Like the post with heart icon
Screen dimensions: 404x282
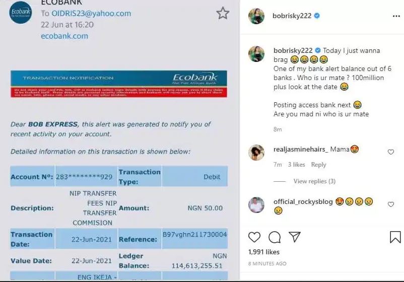pyautogui.click(x=255, y=237)
